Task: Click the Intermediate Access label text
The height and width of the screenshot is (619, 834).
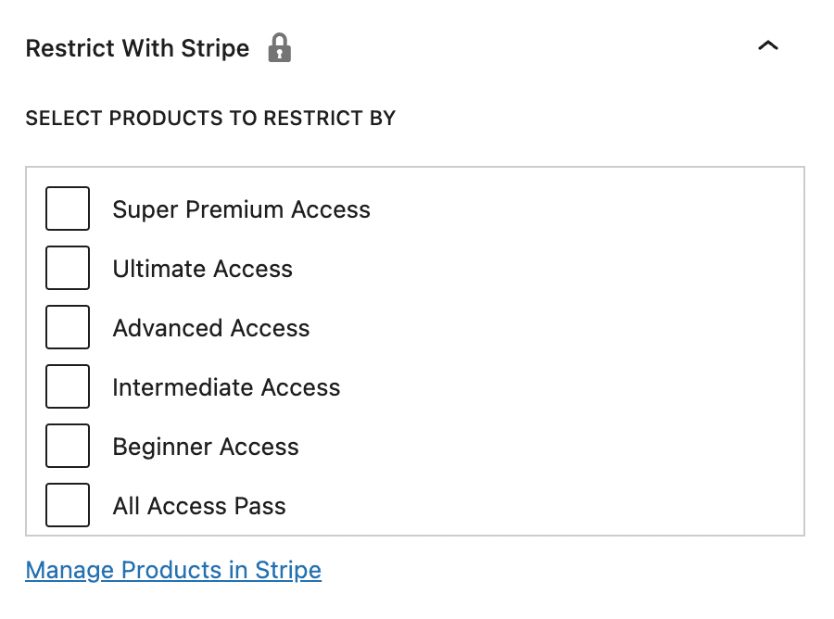Action: point(227,387)
